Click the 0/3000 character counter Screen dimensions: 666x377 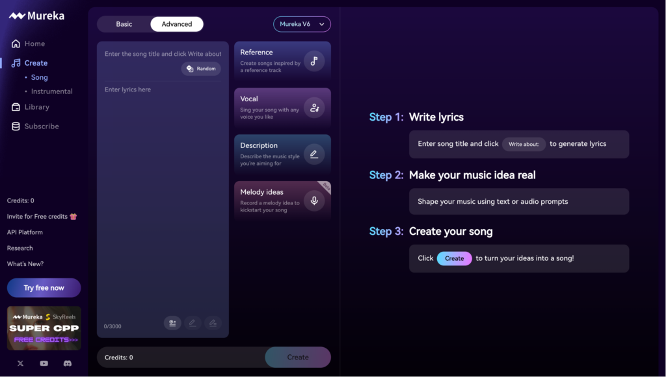(113, 326)
